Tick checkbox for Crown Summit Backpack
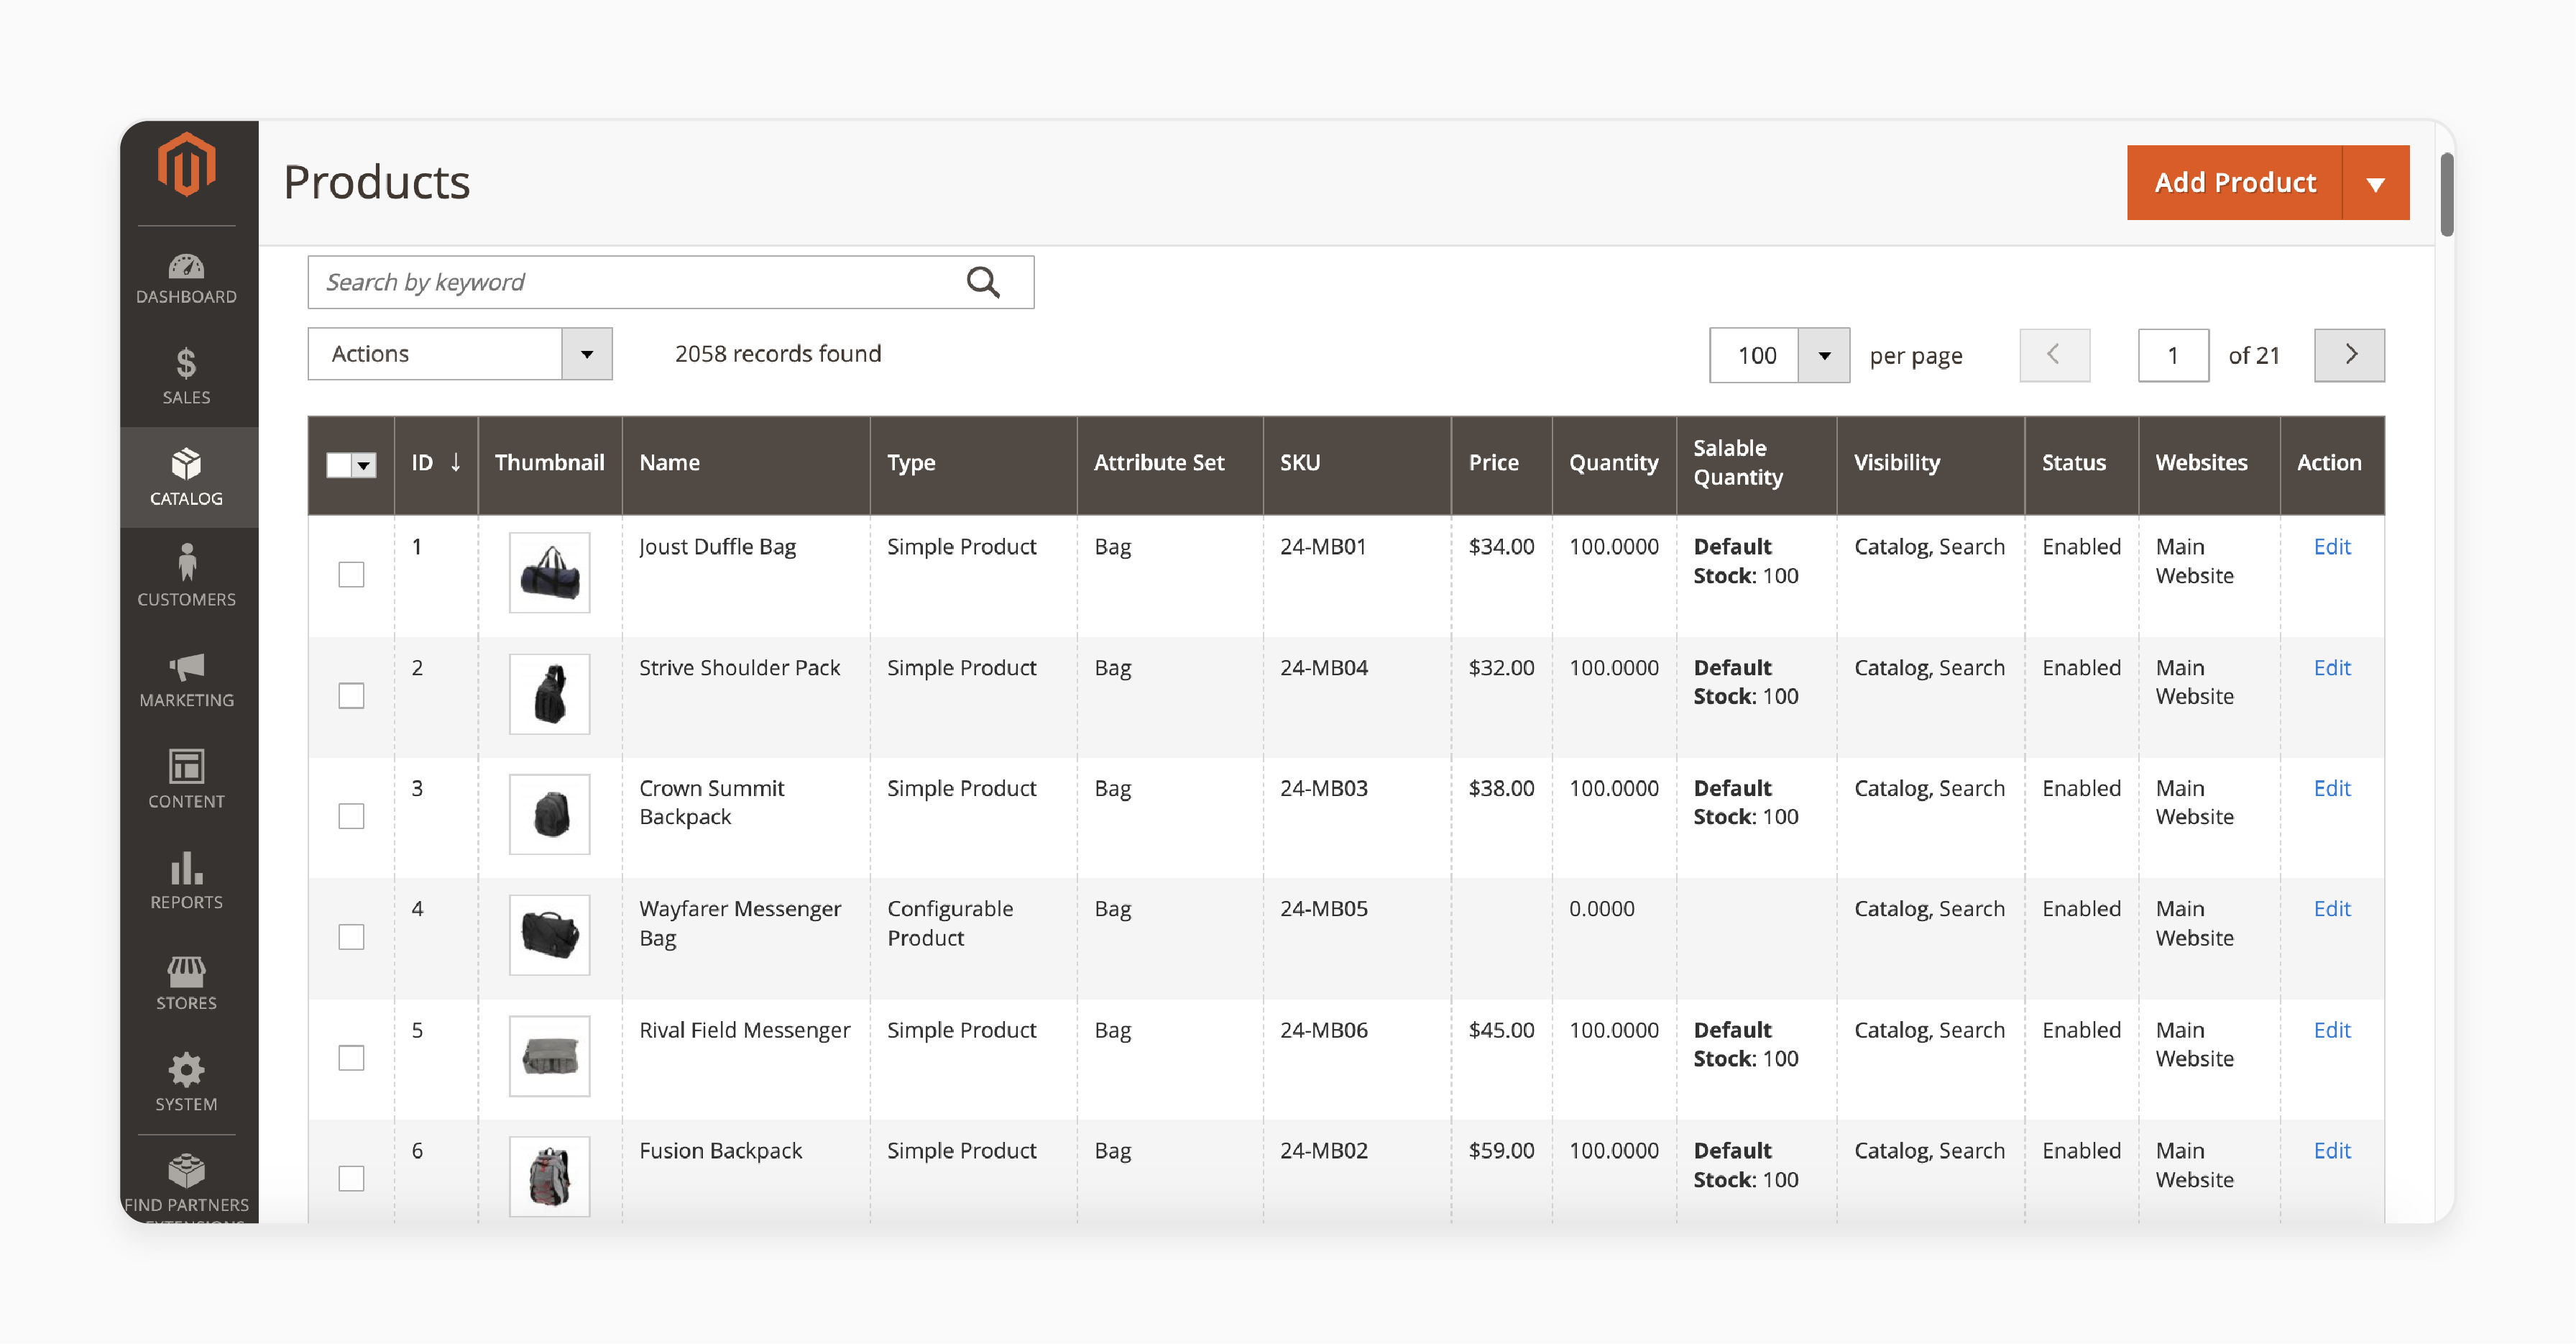Screen dimensions: 2576x1344 (x=351, y=815)
